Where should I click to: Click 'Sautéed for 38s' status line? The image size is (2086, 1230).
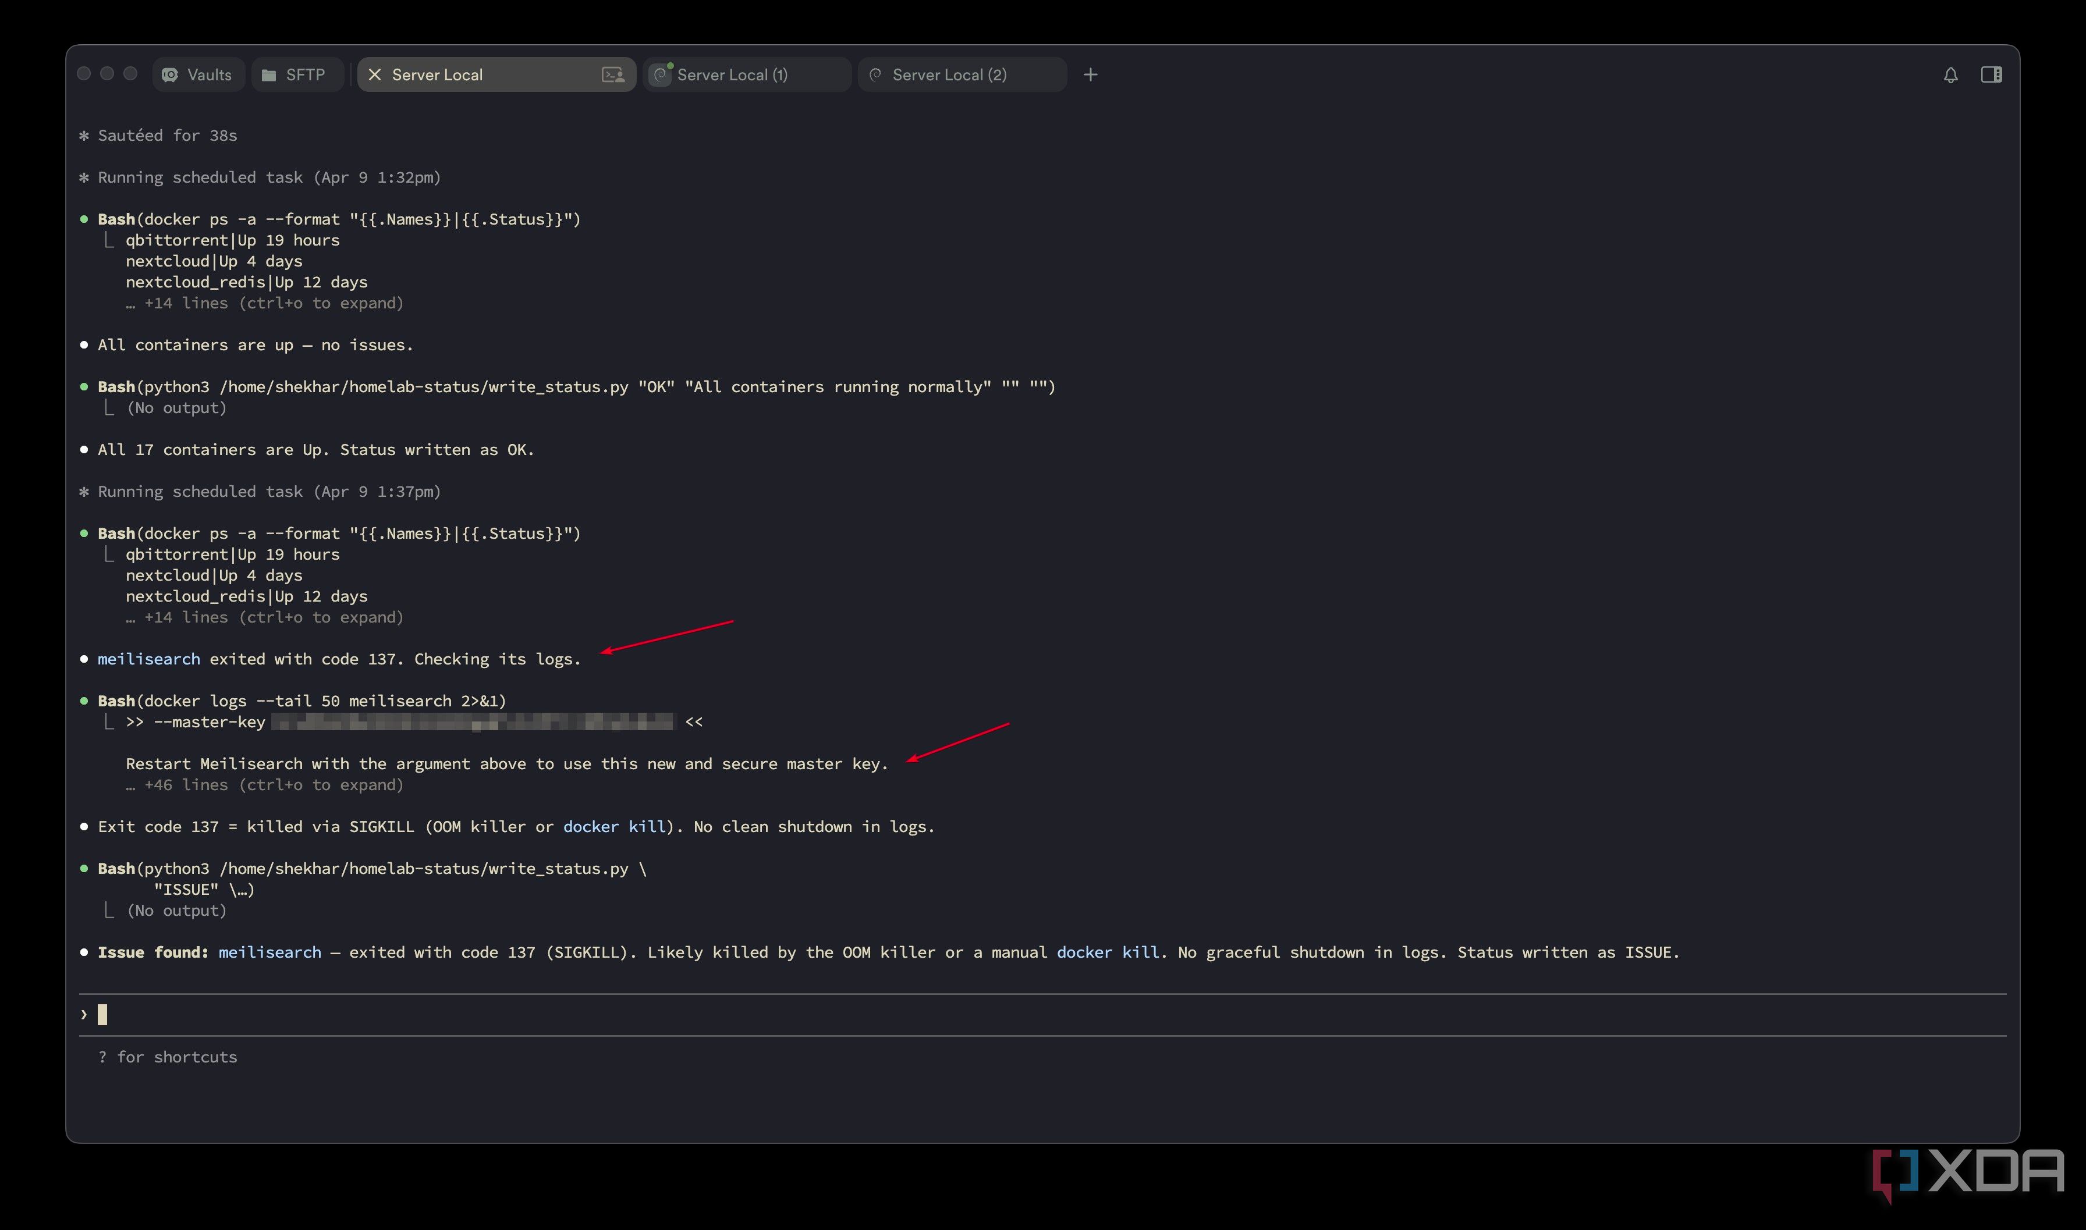pos(166,135)
